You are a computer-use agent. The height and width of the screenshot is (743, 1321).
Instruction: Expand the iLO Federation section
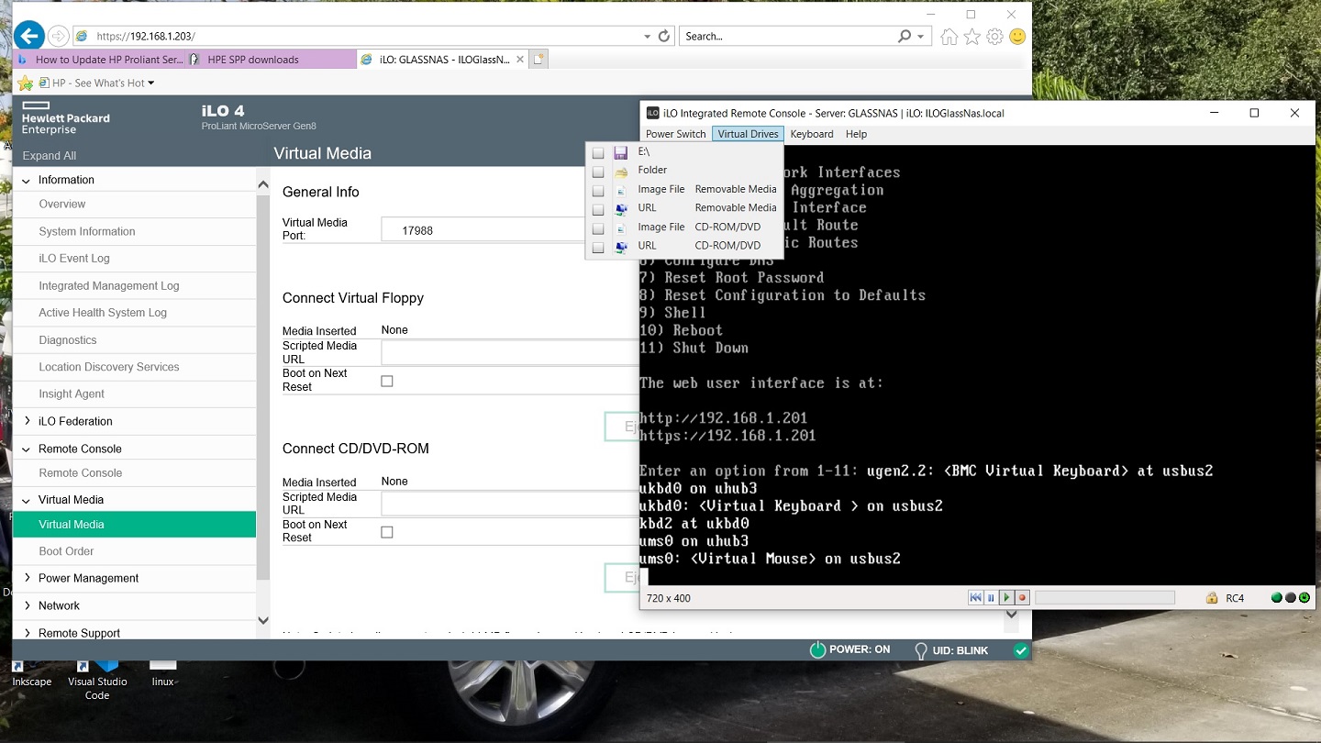[x=26, y=421]
